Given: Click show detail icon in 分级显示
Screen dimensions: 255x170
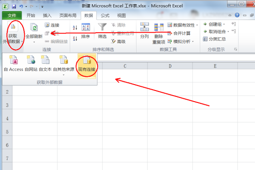Looking at the screenshot, I should [x=234, y=24].
